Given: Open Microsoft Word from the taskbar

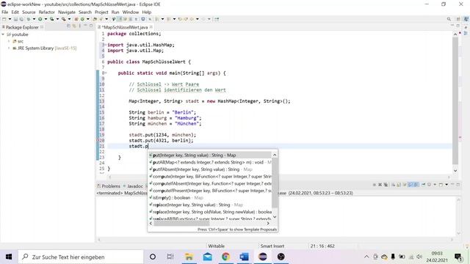Looking at the screenshot, I should [244, 257].
